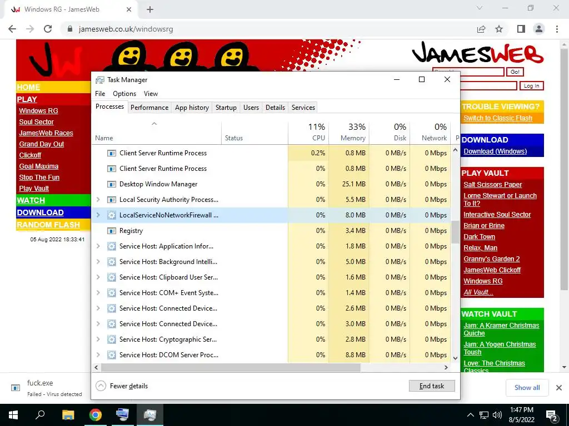Close the Windows RG browser tab
569x426 pixels.
click(128, 9)
